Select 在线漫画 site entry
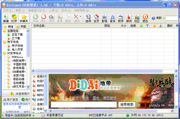This screenshot has height=119, width=180. [19, 83]
